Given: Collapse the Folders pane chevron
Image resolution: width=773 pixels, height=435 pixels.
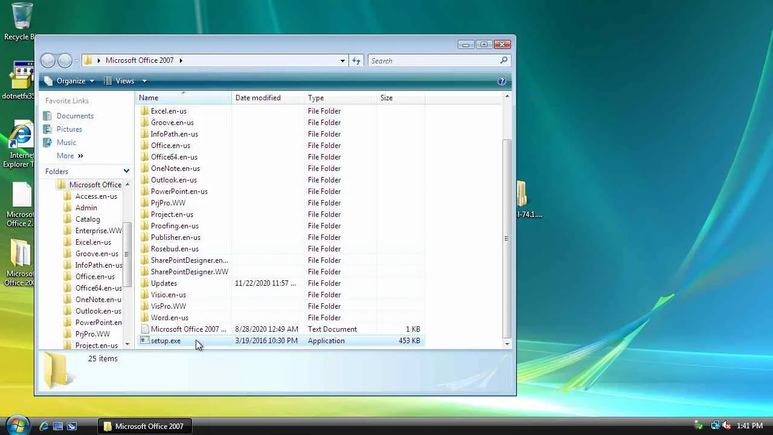Looking at the screenshot, I should [x=126, y=172].
